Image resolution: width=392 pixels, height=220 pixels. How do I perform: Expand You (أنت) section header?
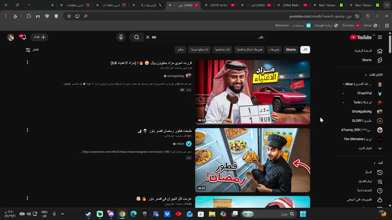pyautogui.click(x=378, y=163)
